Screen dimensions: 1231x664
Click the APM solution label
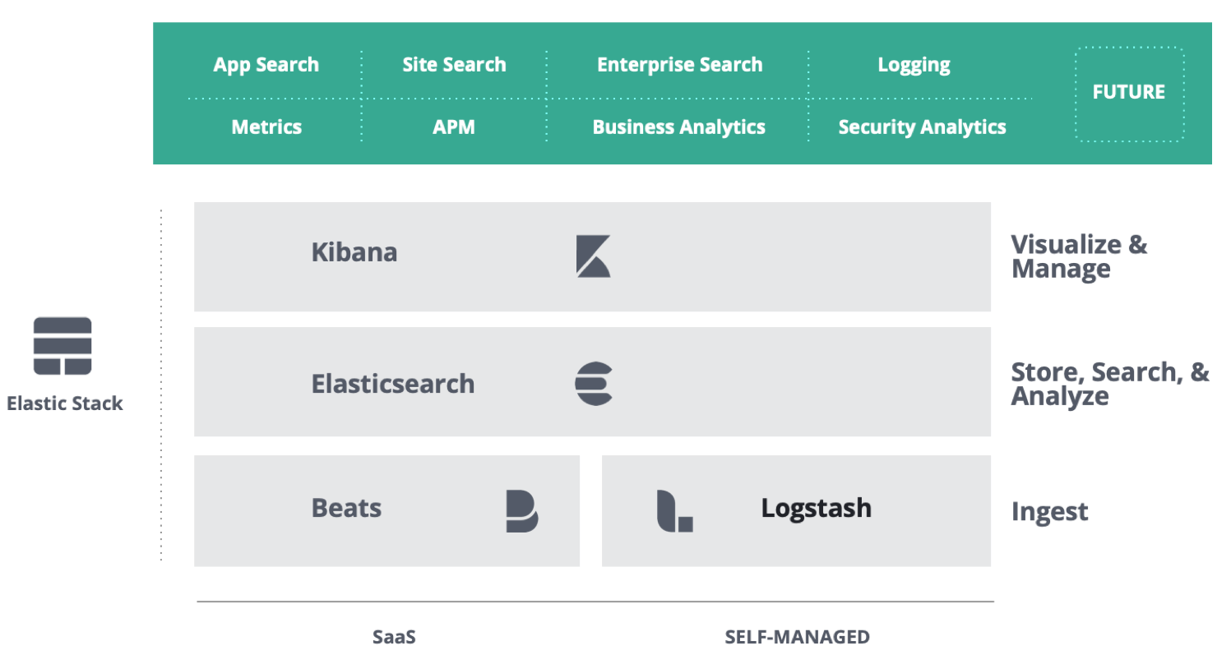[x=454, y=127]
